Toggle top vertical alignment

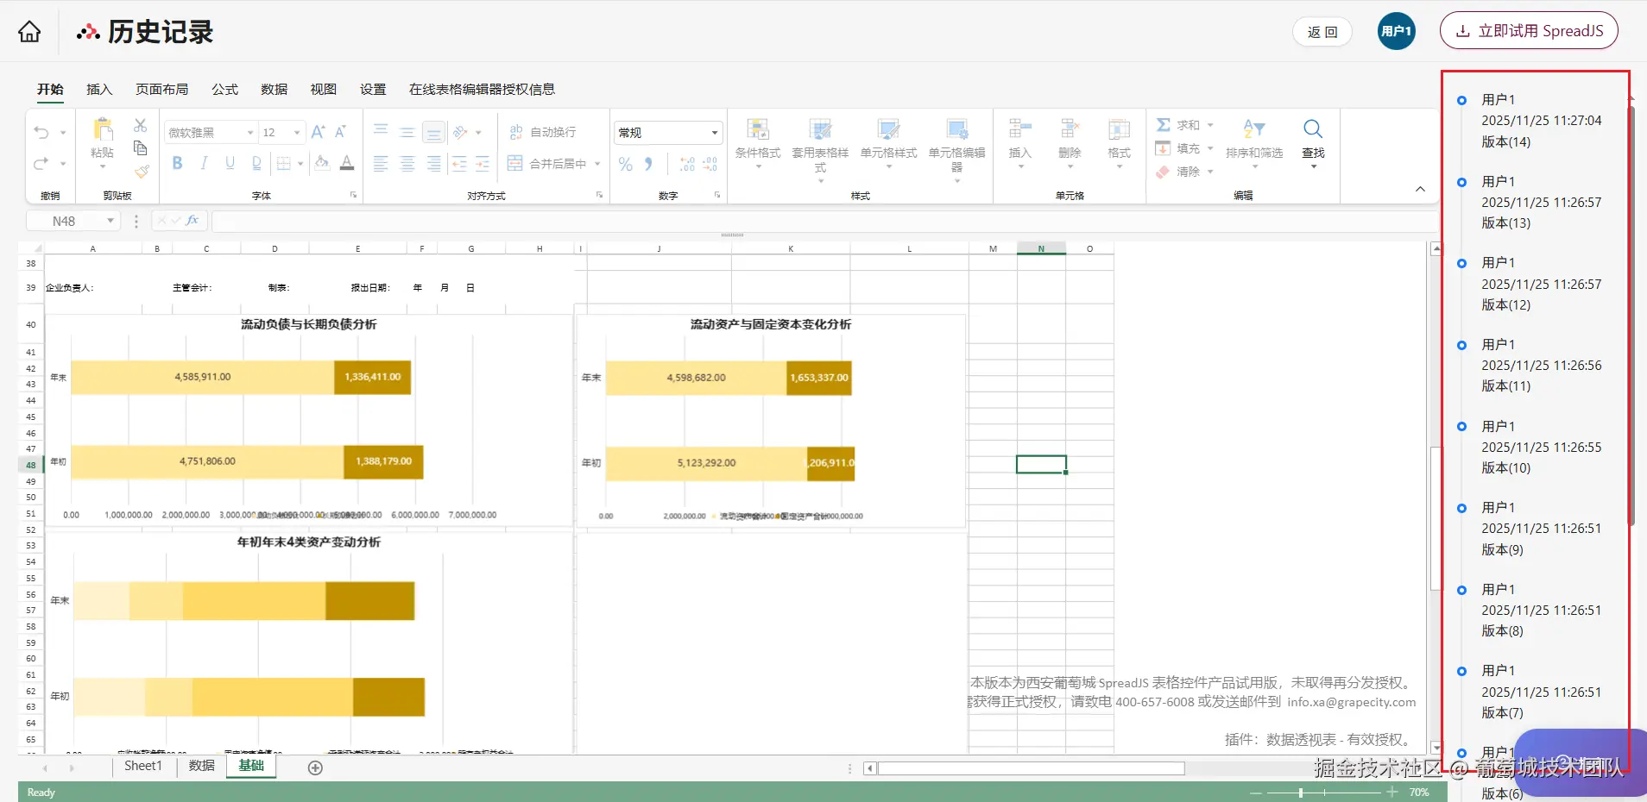coord(381,132)
